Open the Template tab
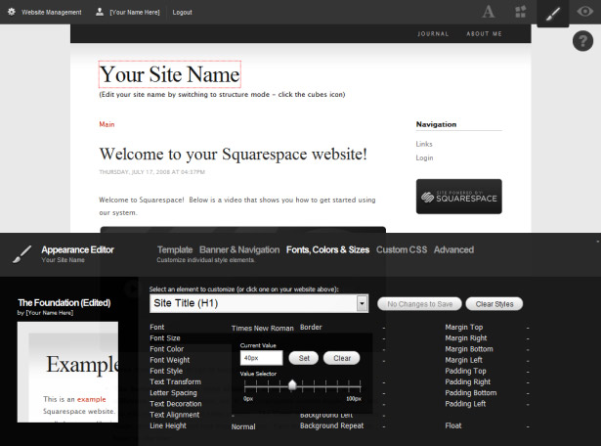 point(175,250)
